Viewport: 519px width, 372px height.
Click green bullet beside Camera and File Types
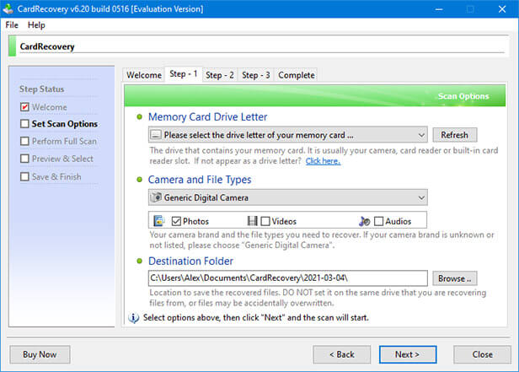(140, 179)
